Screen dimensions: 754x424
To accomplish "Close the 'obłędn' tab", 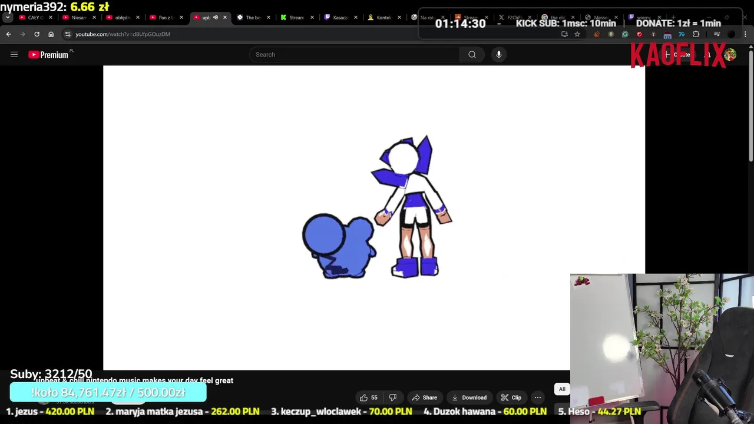I will 137,18.
